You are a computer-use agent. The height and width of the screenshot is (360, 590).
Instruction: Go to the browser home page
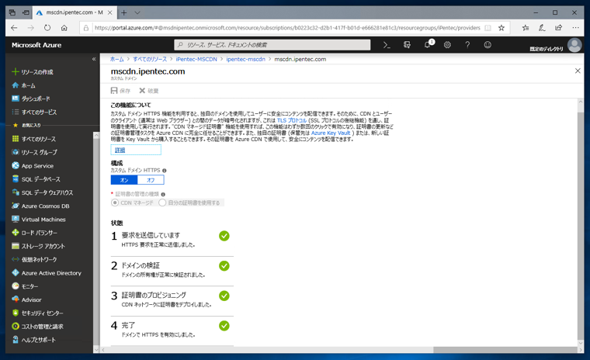[64, 28]
